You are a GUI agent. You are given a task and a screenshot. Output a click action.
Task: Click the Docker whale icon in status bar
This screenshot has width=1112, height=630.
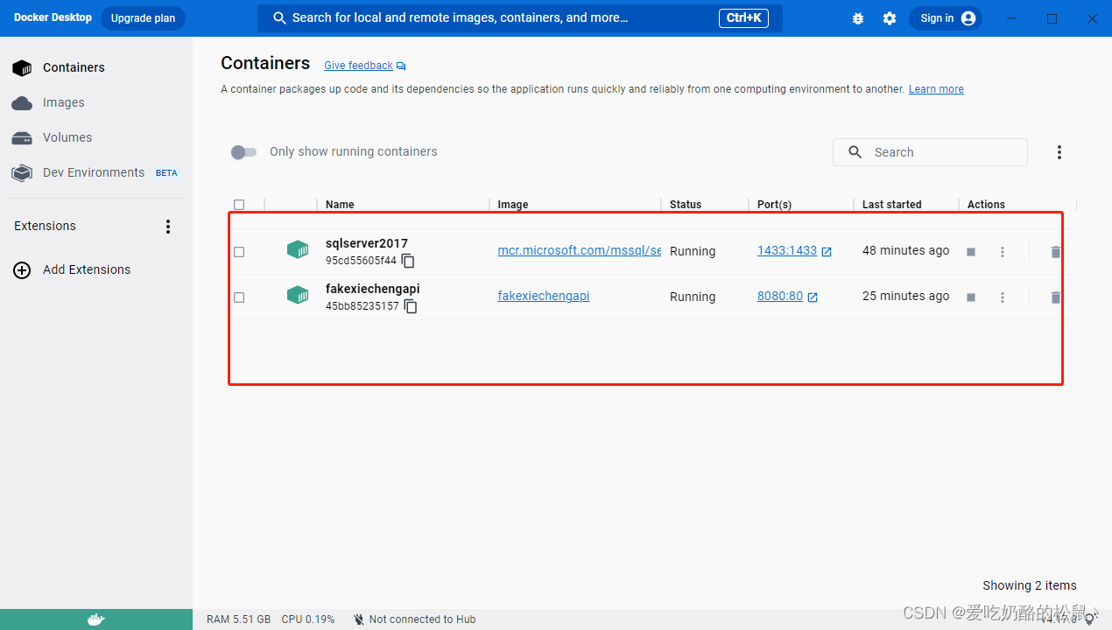pos(96,619)
